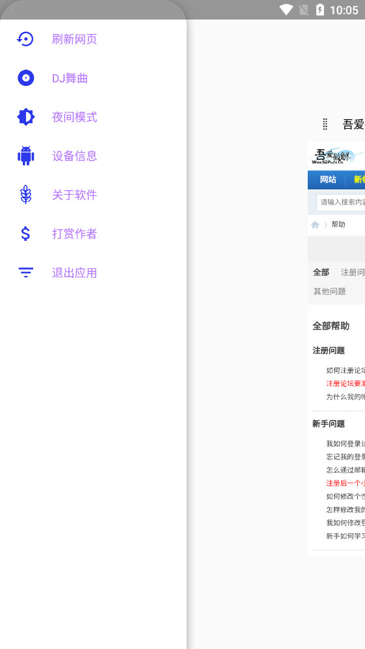Click the 全部帮助 heading

(331, 325)
